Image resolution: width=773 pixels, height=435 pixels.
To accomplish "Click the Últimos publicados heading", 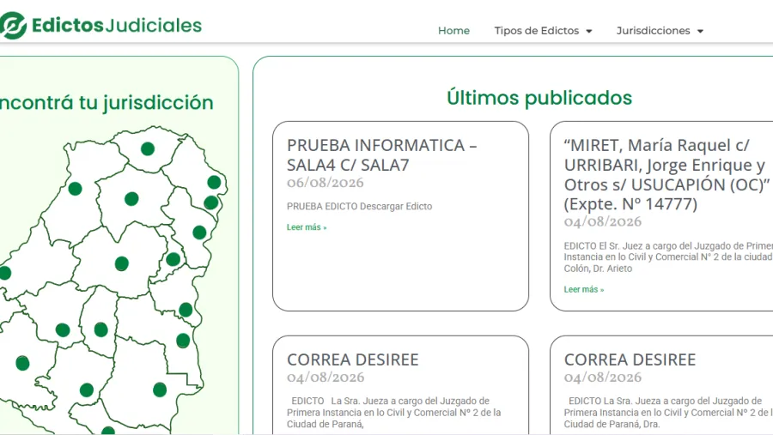I will click(539, 98).
